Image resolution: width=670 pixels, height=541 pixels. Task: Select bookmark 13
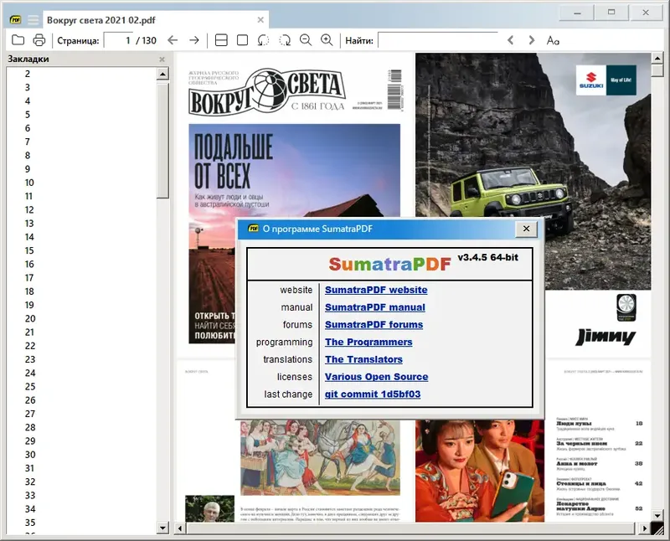pos(29,224)
